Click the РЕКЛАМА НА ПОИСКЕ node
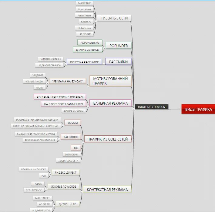 tap(33, 169)
